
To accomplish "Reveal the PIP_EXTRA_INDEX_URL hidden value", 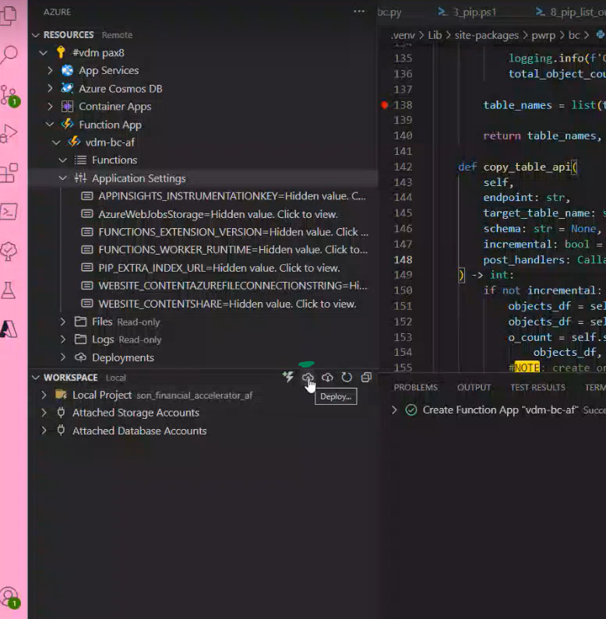I will 219,268.
